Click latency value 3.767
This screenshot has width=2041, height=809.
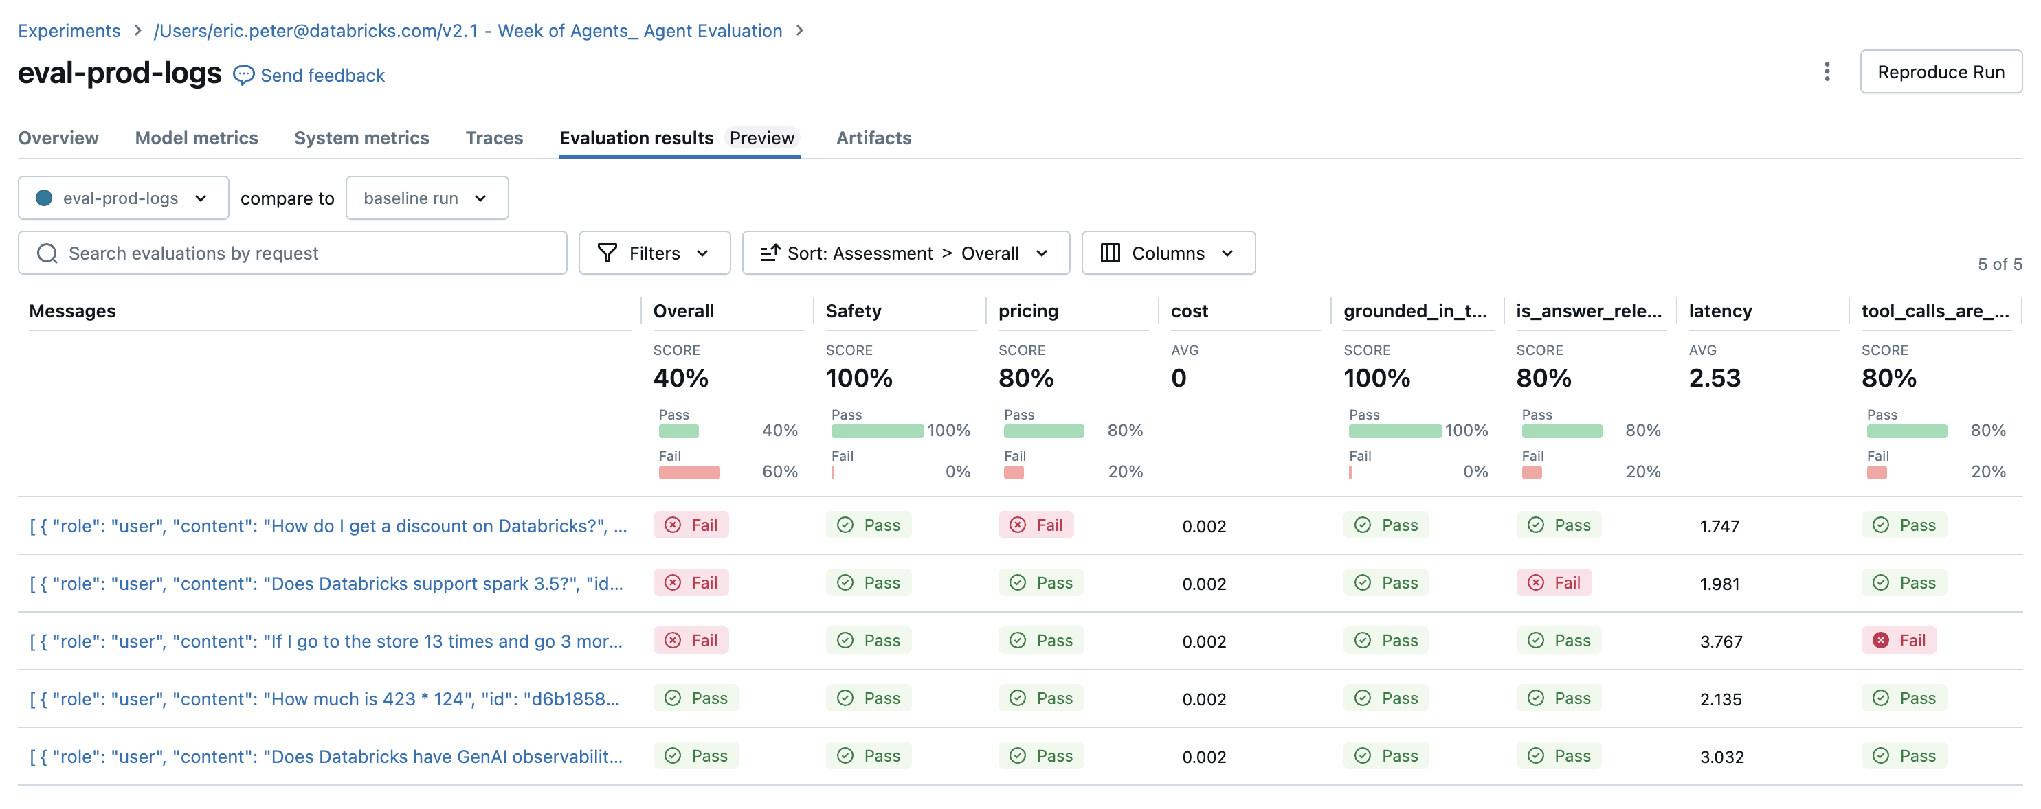[x=1721, y=641]
